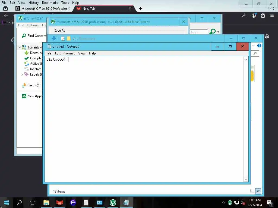Open browser account icon
Viewport: 278px width, 208px height.
point(254,15)
